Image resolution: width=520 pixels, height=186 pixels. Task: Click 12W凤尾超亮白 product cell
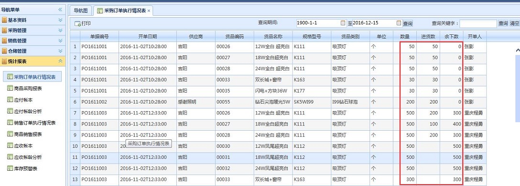coord(273,146)
